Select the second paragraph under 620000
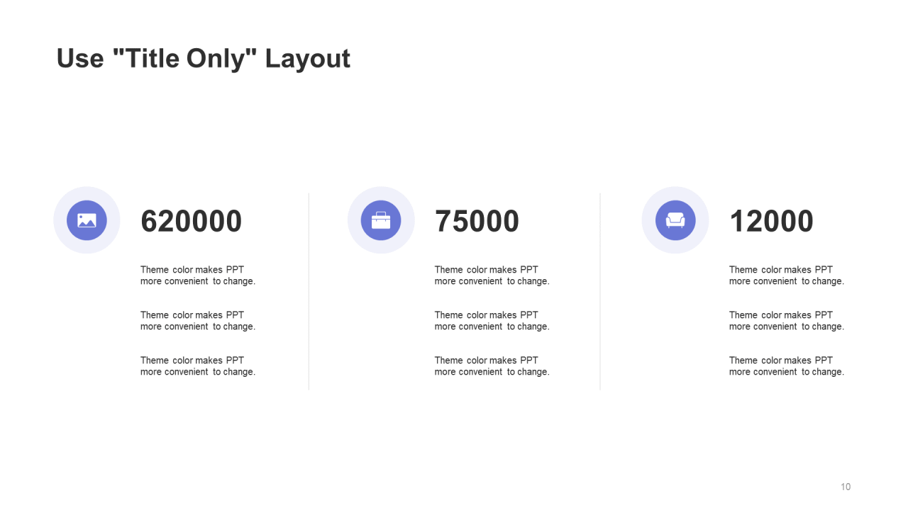Image resolution: width=908 pixels, height=510 pixels. pyautogui.click(x=198, y=321)
